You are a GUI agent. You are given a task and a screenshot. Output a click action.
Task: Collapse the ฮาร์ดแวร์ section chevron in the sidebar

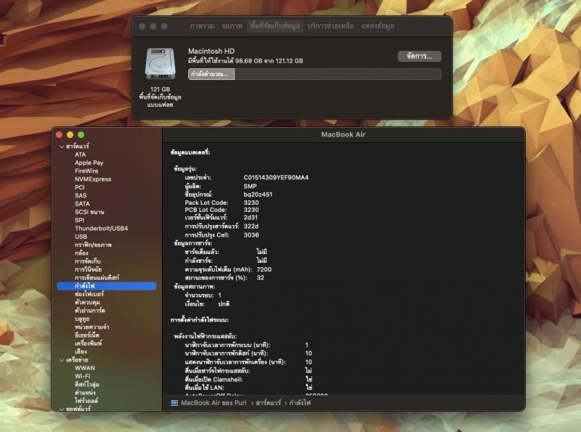tap(62, 147)
